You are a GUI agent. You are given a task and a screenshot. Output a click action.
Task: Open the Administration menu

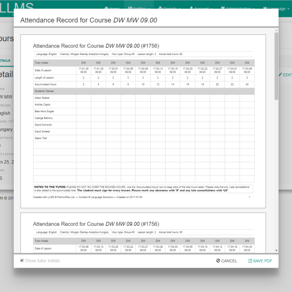[x=237, y=8]
